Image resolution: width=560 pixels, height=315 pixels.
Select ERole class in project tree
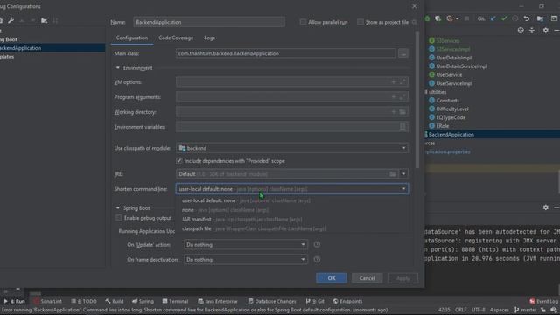(x=443, y=126)
